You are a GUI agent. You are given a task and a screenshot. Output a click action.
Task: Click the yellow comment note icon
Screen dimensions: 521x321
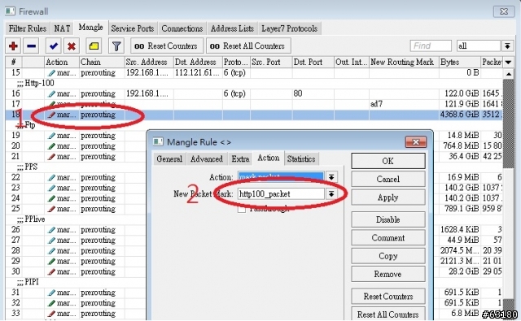(x=94, y=46)
